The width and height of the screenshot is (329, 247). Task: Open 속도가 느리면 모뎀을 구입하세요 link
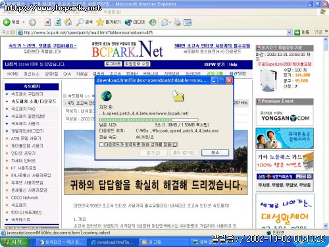pos(43,46)
